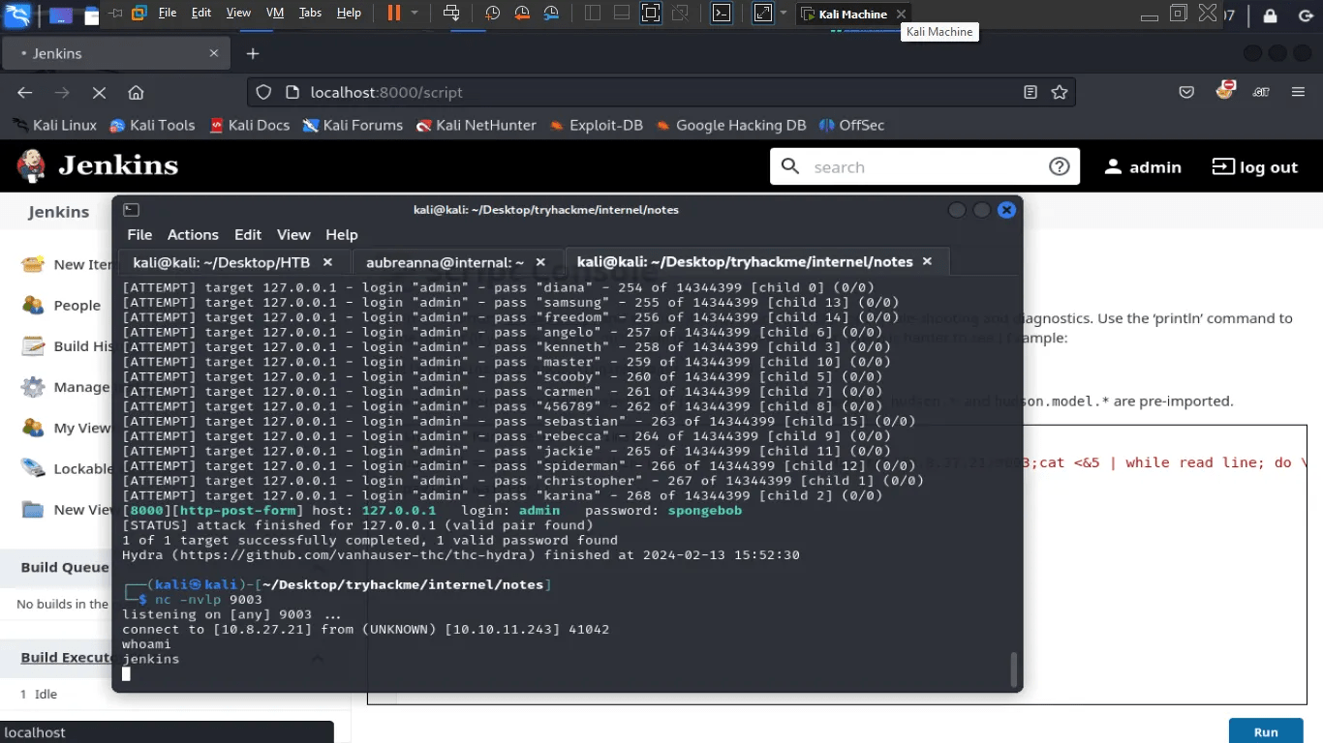Viewport: 1323px width, 743px height.
Task: Run the script with the Run button
Action: pyautogui.click(x=1266, y=731)
